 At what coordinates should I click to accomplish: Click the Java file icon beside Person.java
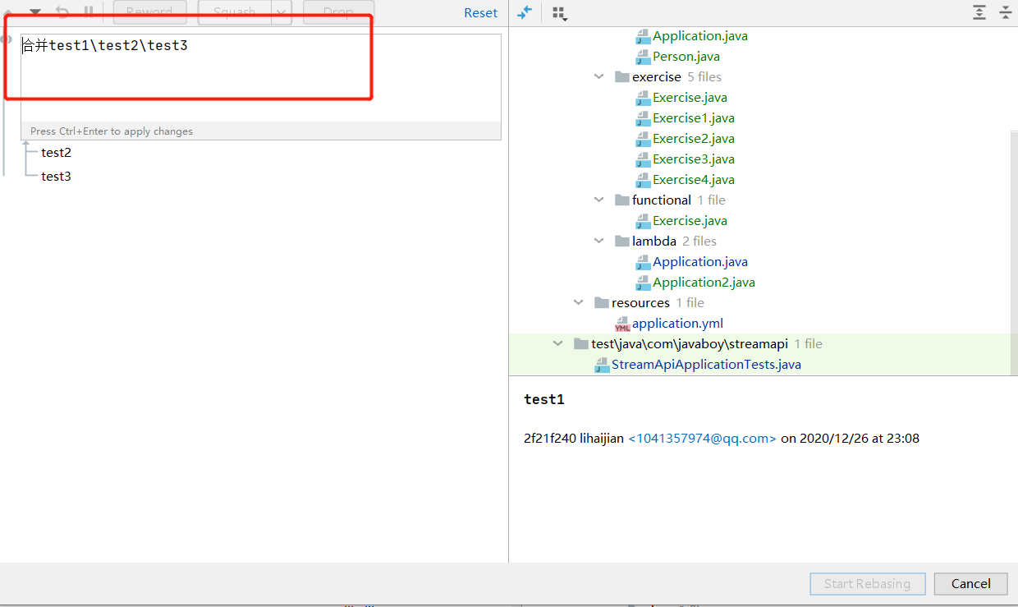[643, 57]
